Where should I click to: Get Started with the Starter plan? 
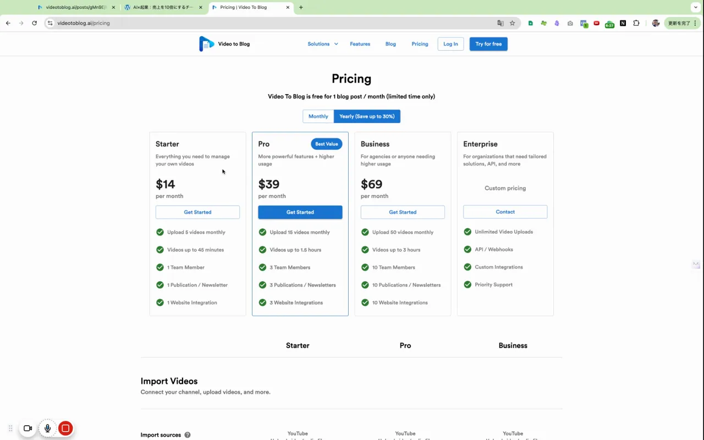[x=197, y=212]
